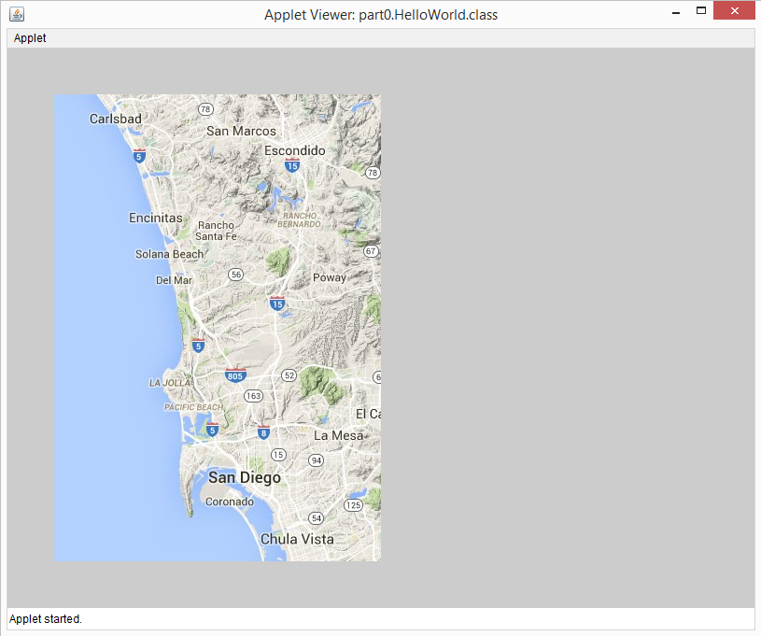
Task: Click the Rancho Santa Fe label
Action: click(216, 231)
